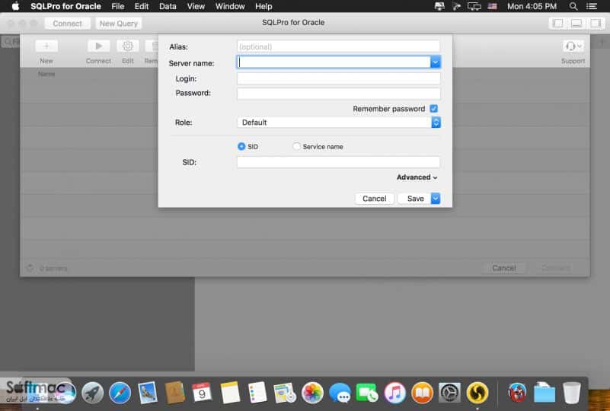Image resolution: width=610 pixels, height=411 pixels.
Task: Open Reminders from the Dock
Action: pyautogui.click(x=257, y=393)
